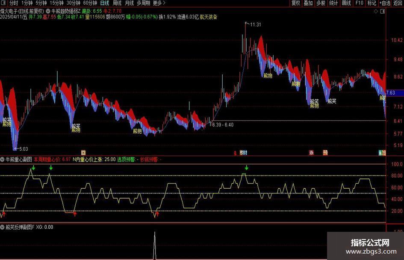This screenshot has width=404, height=260.
Task: Click the 6.39 - 6.40 gap label
Action: tap(223, 125)
